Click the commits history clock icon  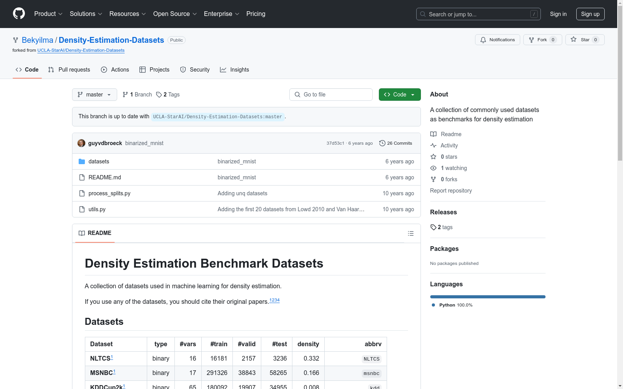(382, 143)
